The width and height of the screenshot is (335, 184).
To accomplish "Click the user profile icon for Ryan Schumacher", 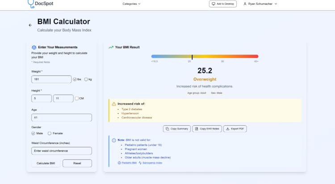I will (245, 4).
